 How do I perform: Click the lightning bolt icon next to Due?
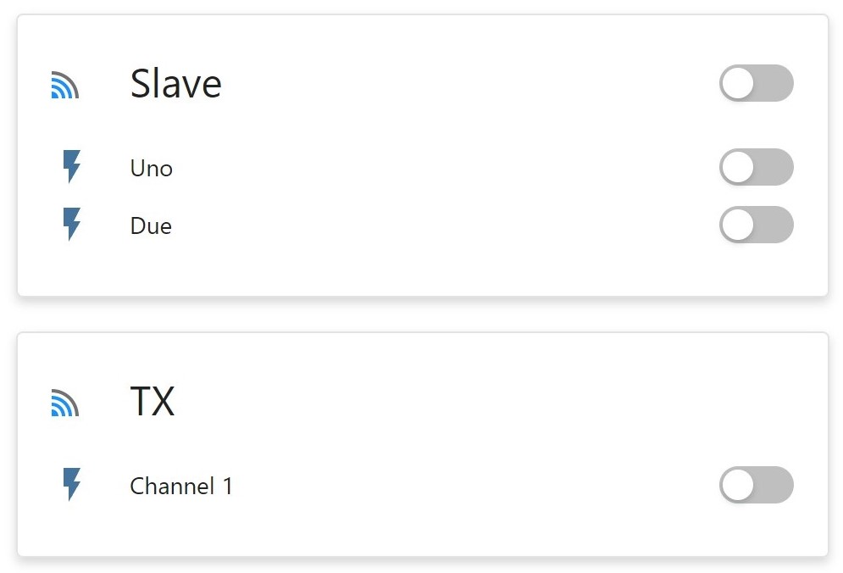click(x=73, y=225)
